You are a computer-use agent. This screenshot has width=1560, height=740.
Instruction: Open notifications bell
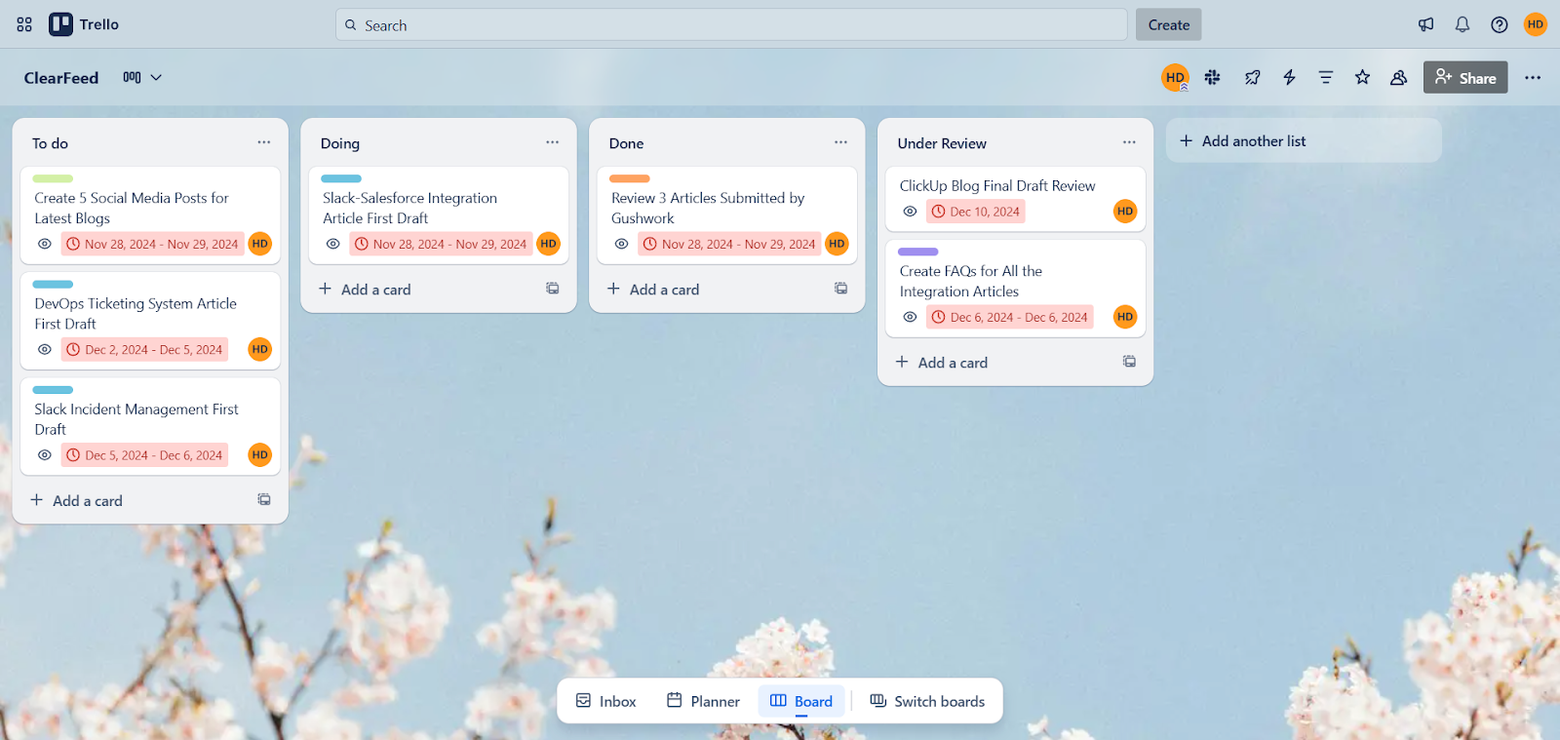[x=1462, y=24]
